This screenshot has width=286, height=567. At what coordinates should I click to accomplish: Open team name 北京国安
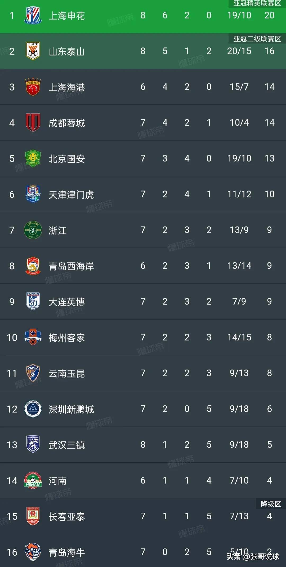67,159
